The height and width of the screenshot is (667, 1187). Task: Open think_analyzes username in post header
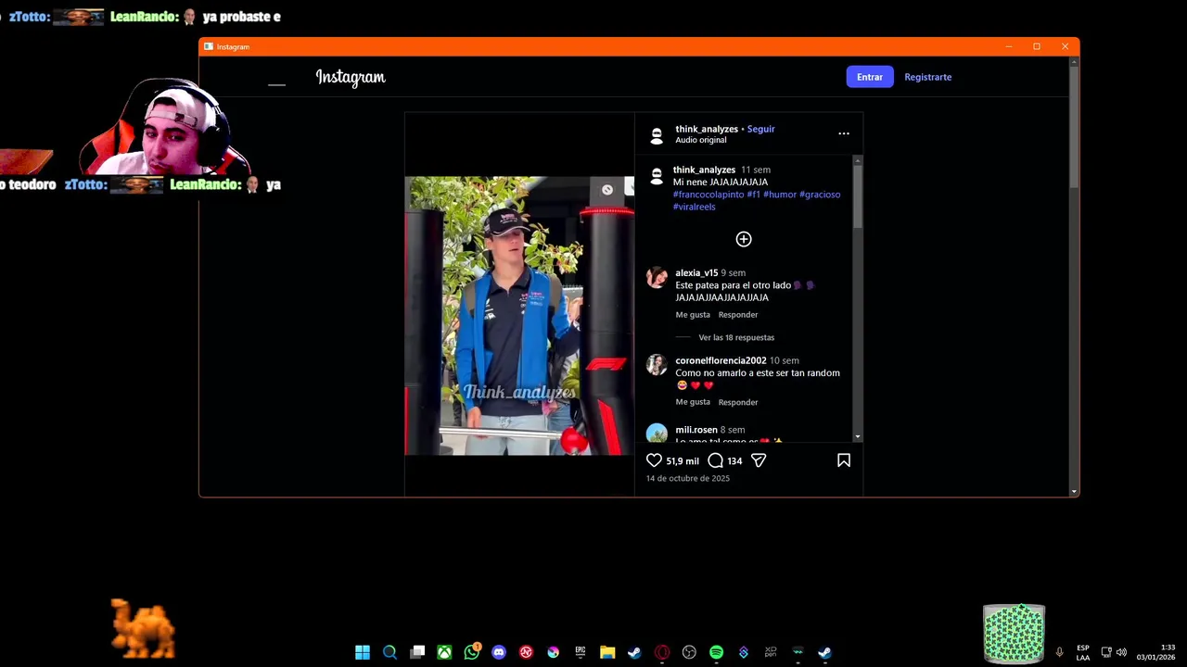pyautogui.click(x=707, y=129)
